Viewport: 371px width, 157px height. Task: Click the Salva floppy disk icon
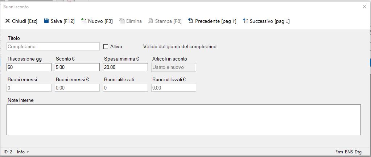[x=46, y=21]
